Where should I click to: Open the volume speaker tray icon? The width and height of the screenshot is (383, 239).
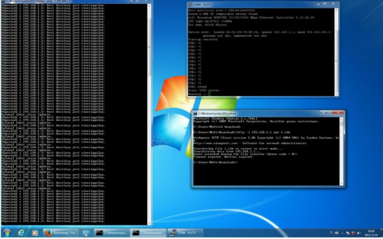click(x=359, y=233)
